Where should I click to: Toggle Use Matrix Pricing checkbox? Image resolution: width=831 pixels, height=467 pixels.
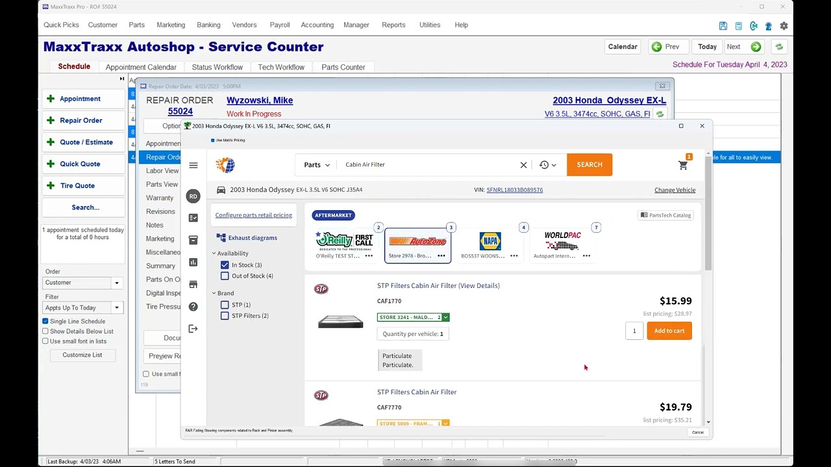pos(212,140)
